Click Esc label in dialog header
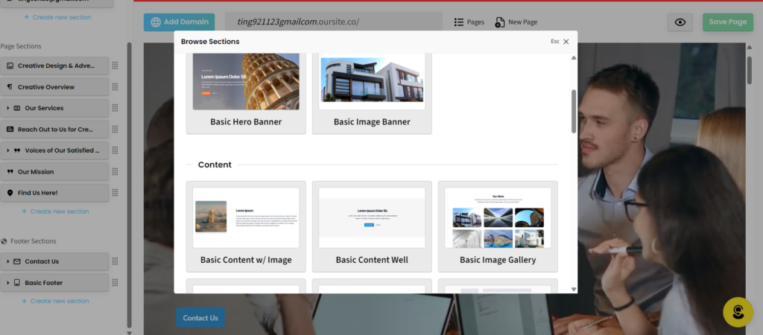This screenshot has width=763, height=335. tap(555, 42)
